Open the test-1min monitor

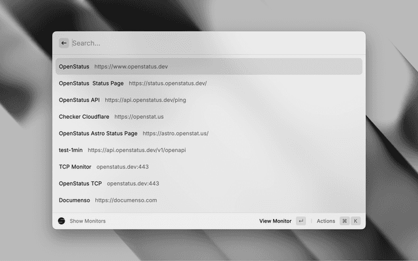pyautogui.click(x=71, y=150)
